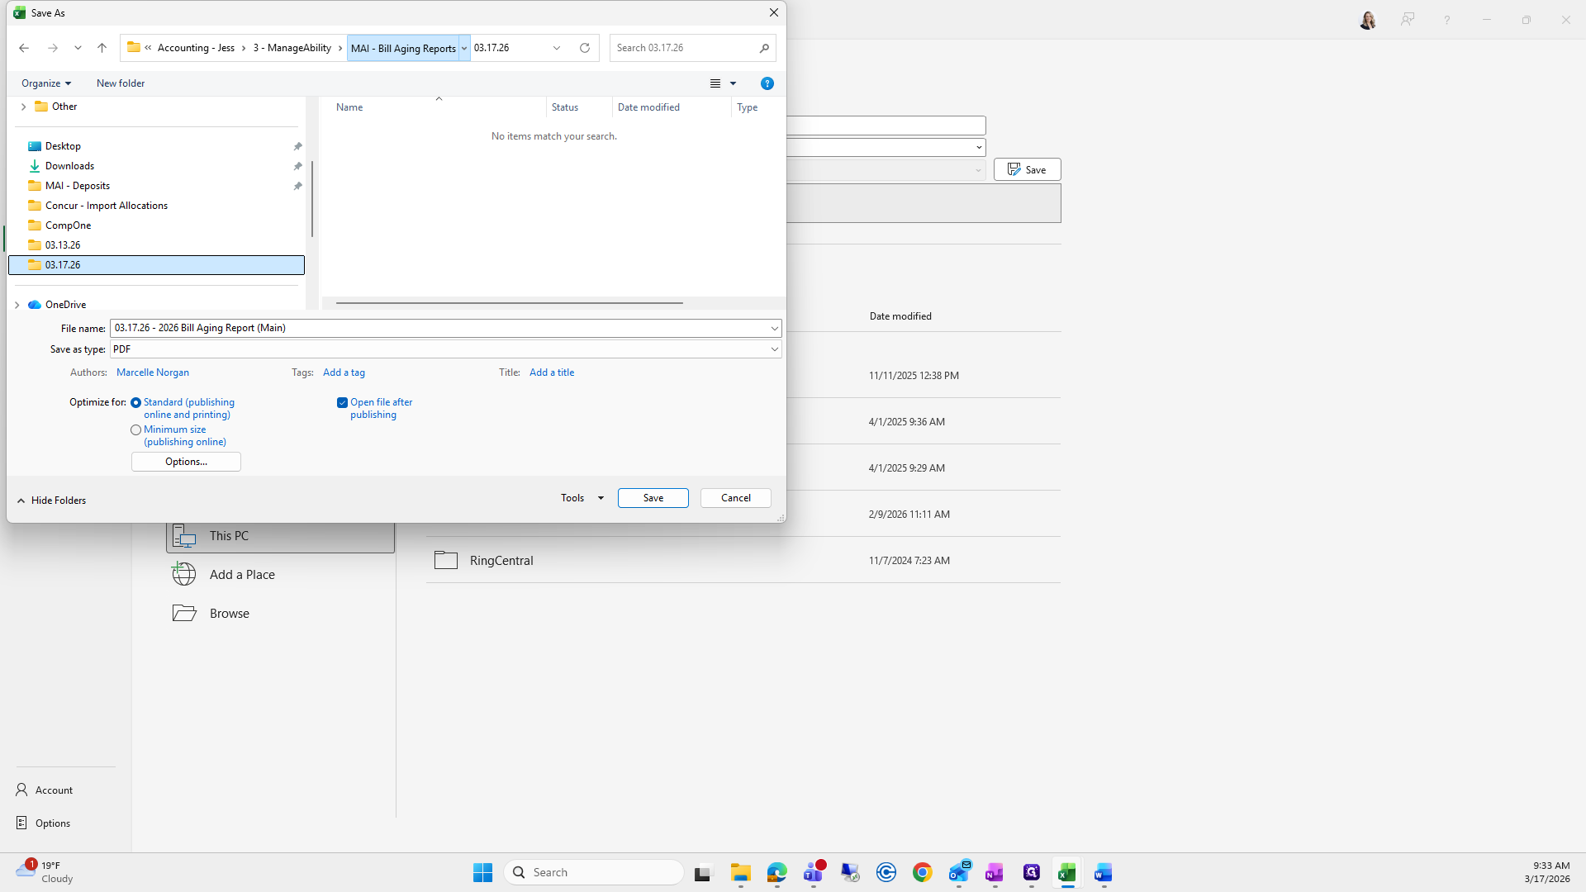Click the File name input field
Viewport: 1586px width, 892px height.
pyautogui.click(x=438, y=328)
